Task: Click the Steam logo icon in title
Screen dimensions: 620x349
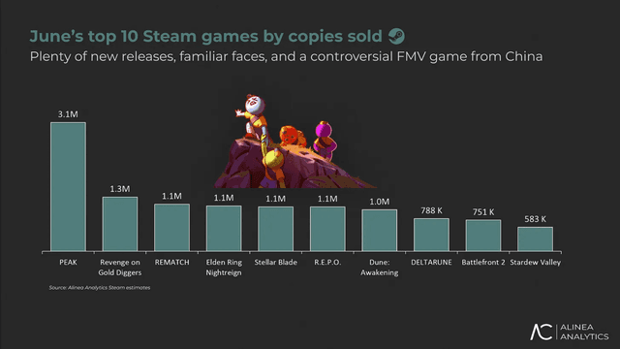Action: click(x=396, y=36)
